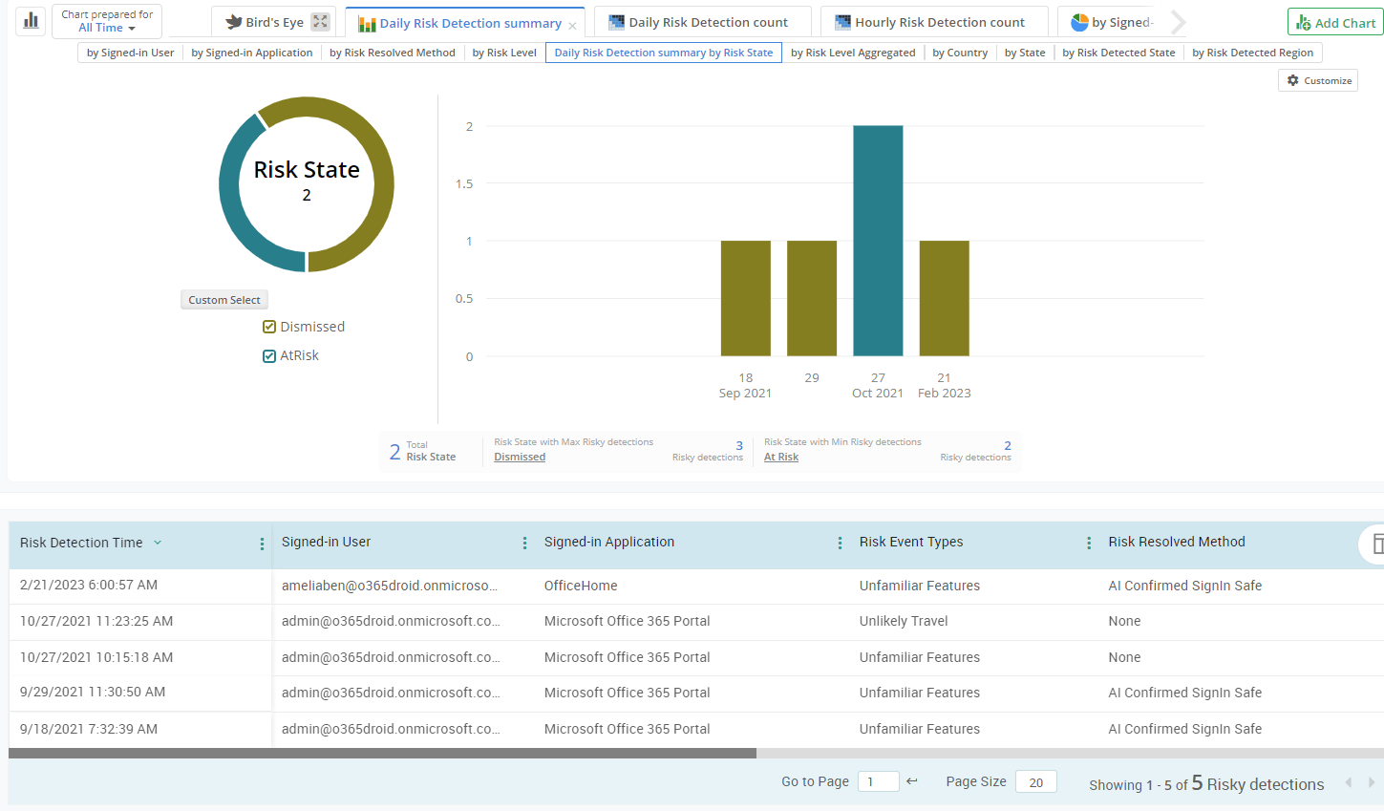Screen dimensions: 1384x811
Task: Click the three-dot menu on Risk Event Types column
Action: [1088, 542]
